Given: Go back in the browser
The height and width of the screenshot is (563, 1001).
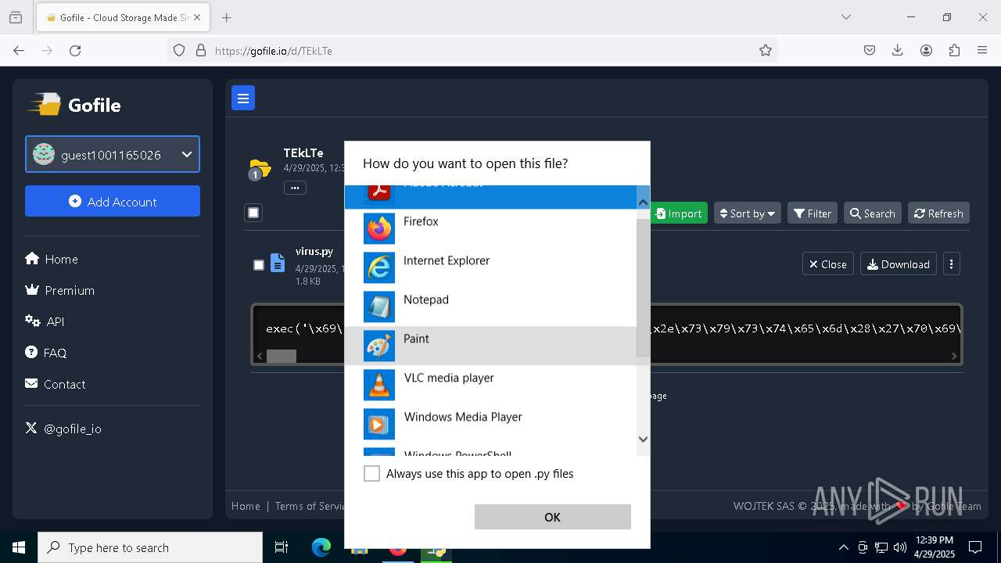Looking at the screenshot, I should pyautogui.click(x=19, y=50).
